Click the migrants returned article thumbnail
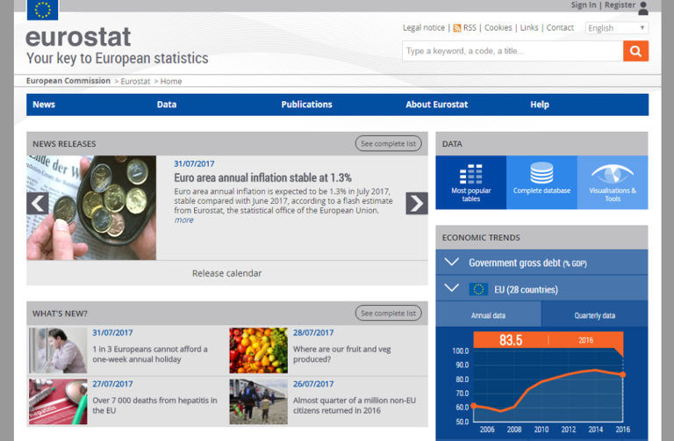Screen dimensions: 674x441 (258, 401)
